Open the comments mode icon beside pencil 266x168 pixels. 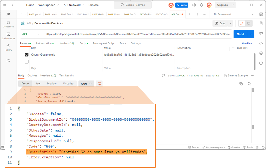(x=249, y=23)
